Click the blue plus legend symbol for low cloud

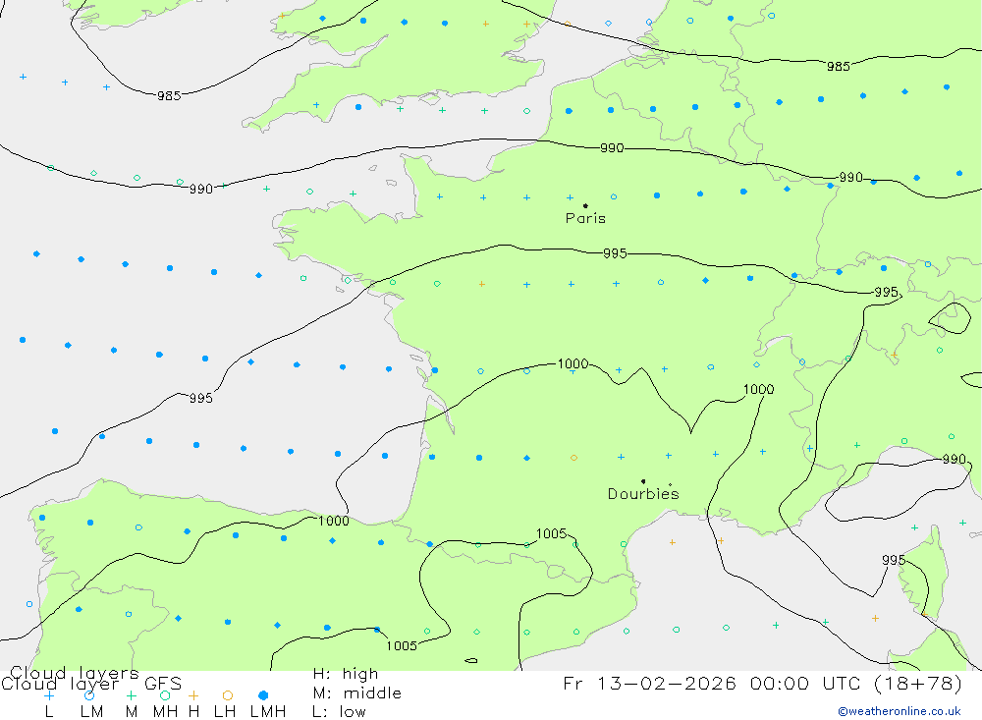(49, 695)
